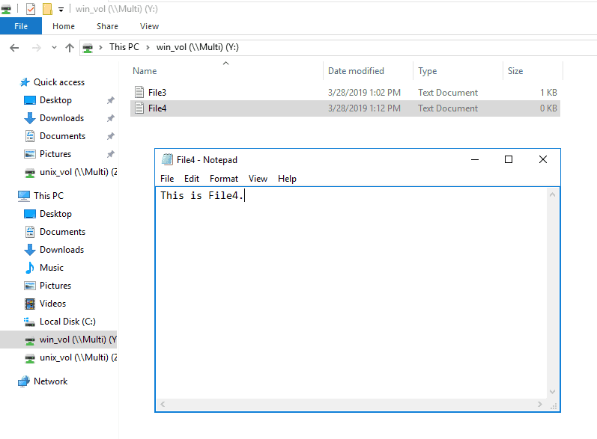
Task: Click the Up arrow navigation button
Action: pos(70,47)
